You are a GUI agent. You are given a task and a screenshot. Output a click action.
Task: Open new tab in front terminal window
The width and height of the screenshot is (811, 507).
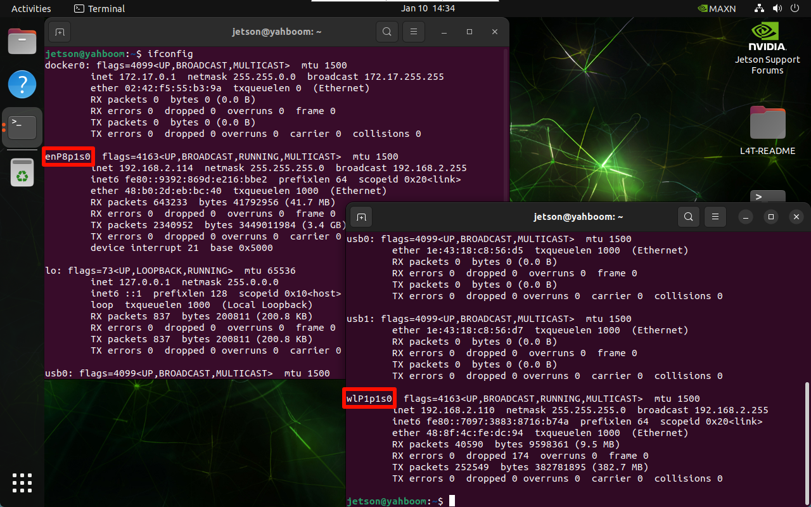(361, 217)
